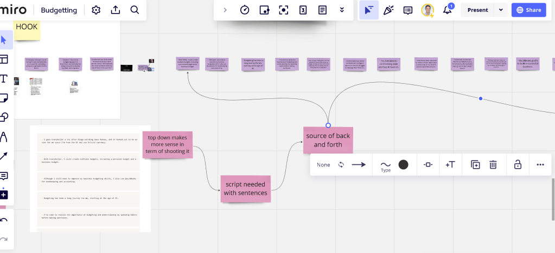Choose the Select cursor tool
The width and height of the screenshot is (555, 253).
[x=4, y=40]
